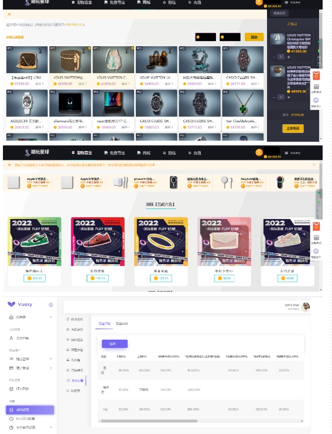Open the red envelope icon on shop page
The image size is (332, 434).
pos(316,76)
